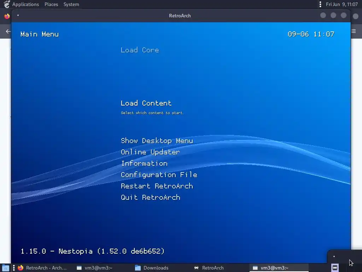Switch to first vm3@vm3:~ terminal taskbar item
This screenshot has height=272, width=362.
[x=95, y=268]
